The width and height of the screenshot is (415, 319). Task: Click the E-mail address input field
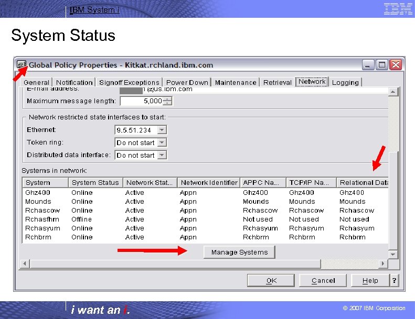tap(253, 90)
